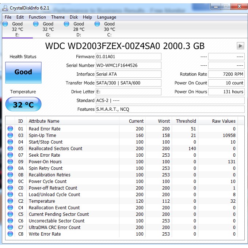
Task: Open the File menu
Action: (8, 17)
